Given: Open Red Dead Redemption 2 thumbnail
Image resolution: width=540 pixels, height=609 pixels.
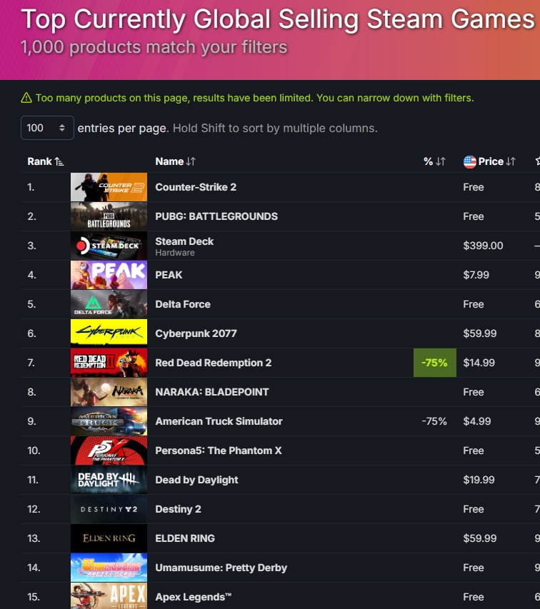Looking at the screenshot, I should tap(109, 363).
